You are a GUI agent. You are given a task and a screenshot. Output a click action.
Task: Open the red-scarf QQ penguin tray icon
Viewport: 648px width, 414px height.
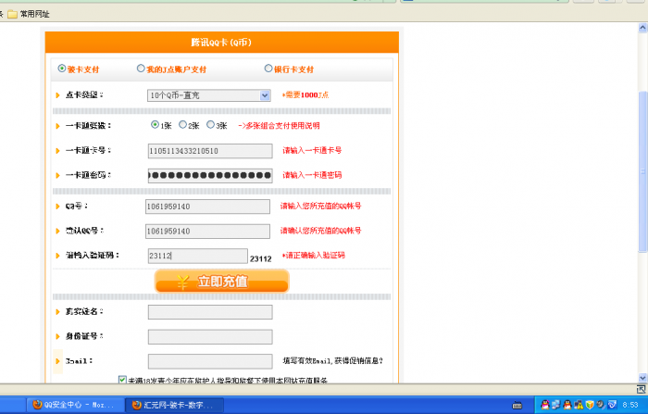(x=567, y=405)
